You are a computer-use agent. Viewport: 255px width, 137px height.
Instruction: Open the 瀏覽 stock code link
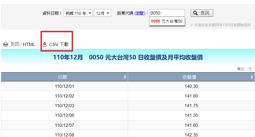[x=140, y=13]
